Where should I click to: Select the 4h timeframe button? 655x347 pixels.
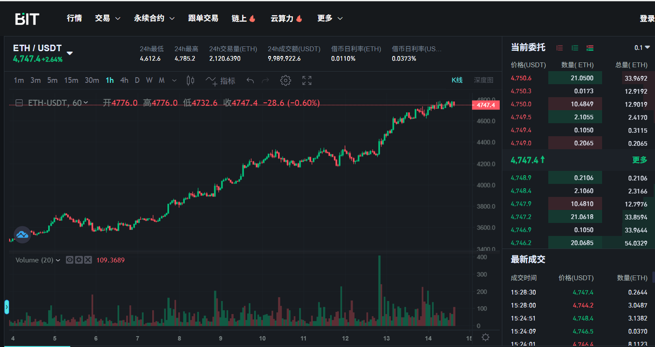tap(124, 80)
